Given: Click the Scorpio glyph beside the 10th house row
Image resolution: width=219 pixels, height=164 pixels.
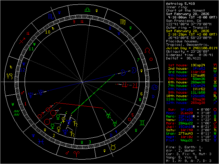Looking at the screenshot, I should click(215, 96).
